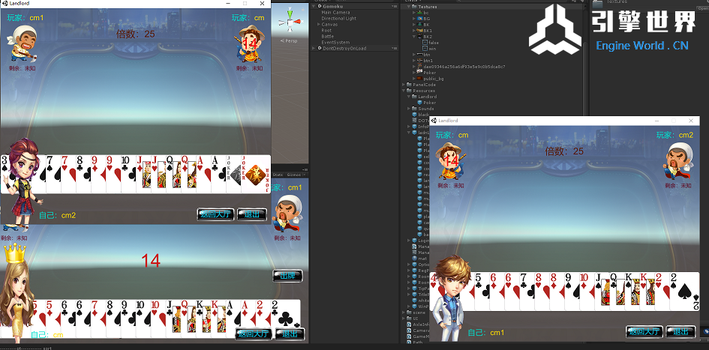Expand the BG texture arrow
The width and height of the screenshot is (709, 350).
(x=414, y=19)
